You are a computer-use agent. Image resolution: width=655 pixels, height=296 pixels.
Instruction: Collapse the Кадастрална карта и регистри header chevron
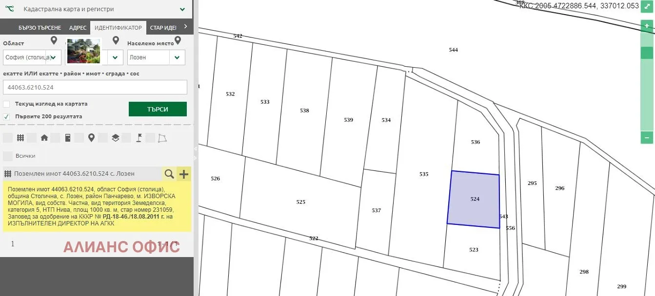coord(182,9)
